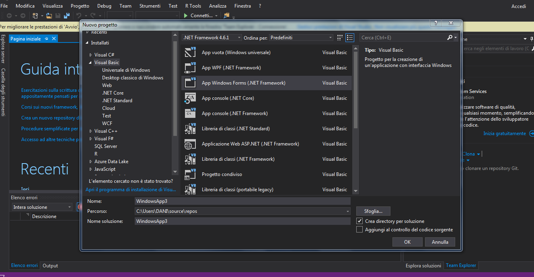Open the Ordina per Predefiniti dropdown
The width and height of the screenshot is (534, 277).
coord(301,37)
